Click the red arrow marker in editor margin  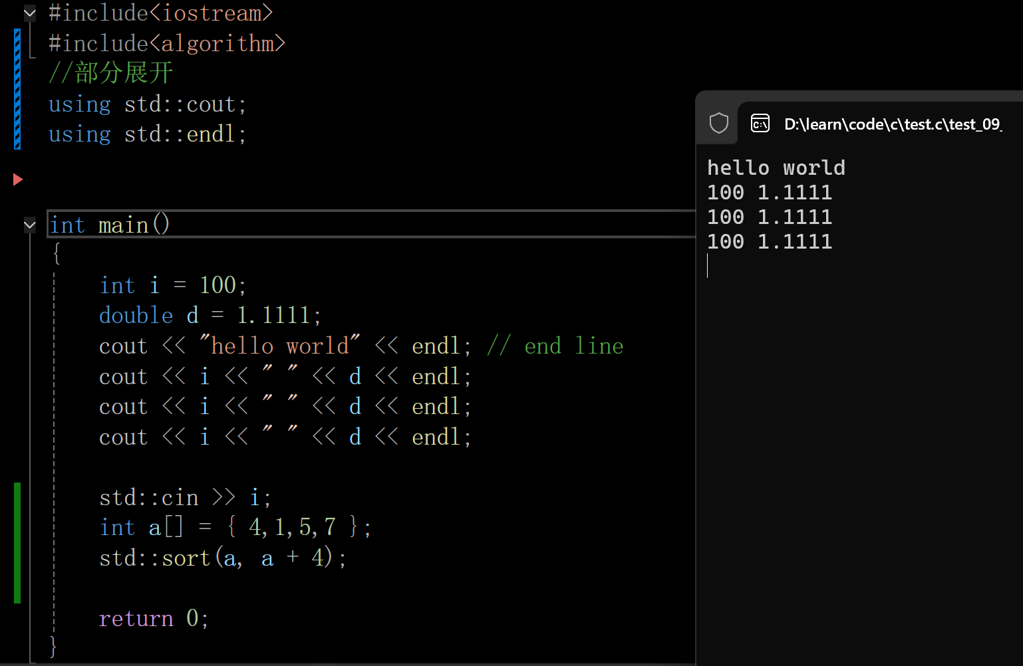tap(18, 179)
